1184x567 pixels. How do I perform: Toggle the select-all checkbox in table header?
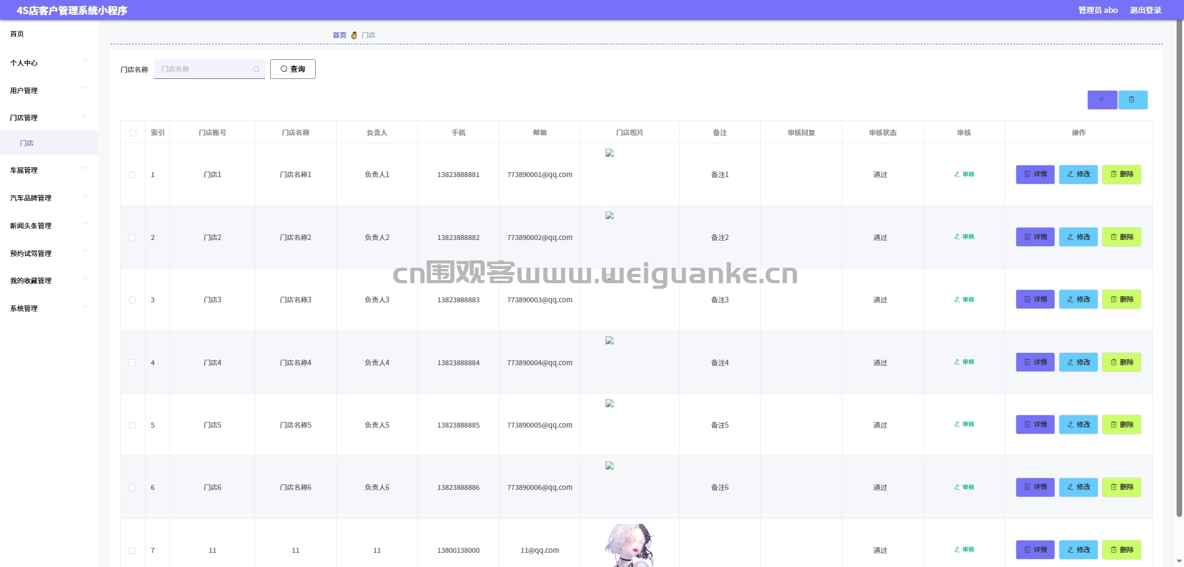tap(133, 133)
